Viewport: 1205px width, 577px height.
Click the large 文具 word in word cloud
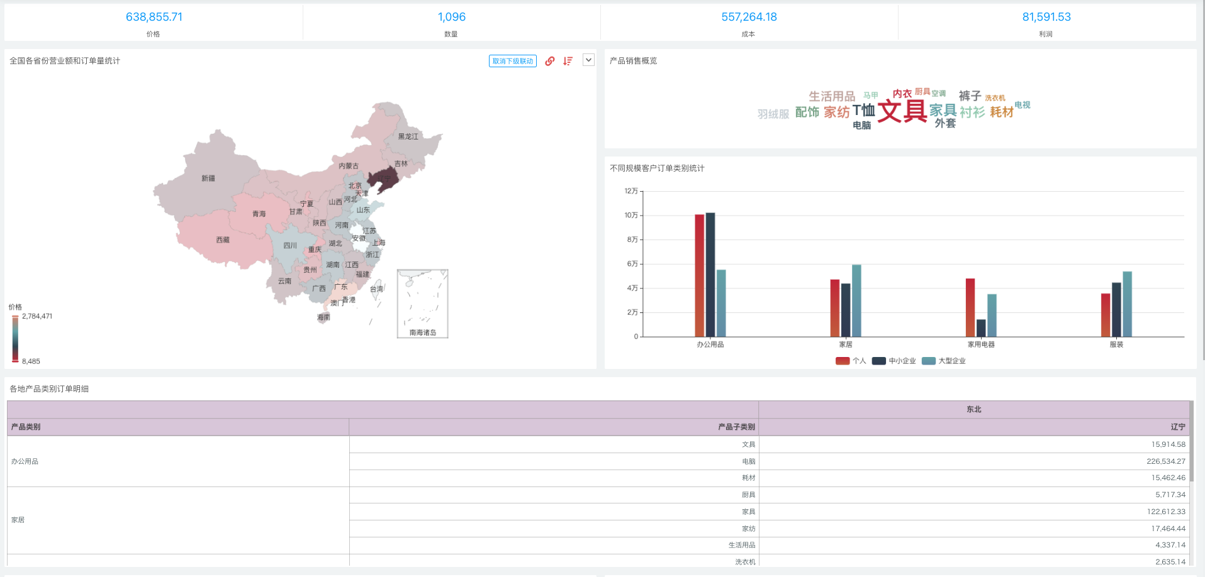[902, 111]
